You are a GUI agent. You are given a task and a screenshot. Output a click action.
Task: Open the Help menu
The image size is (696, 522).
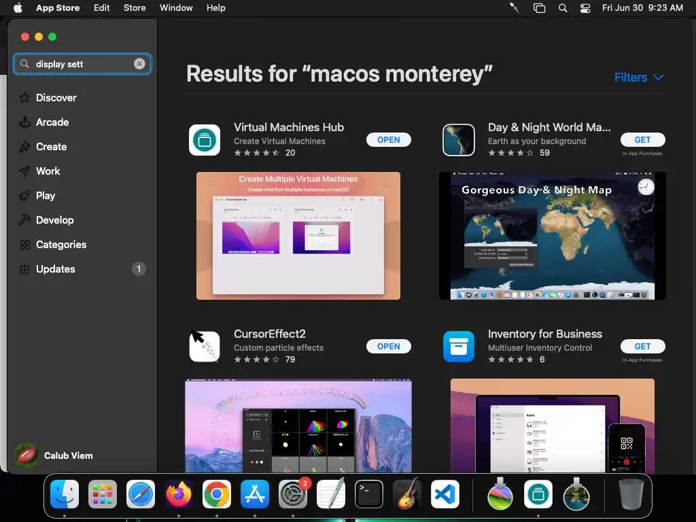click(215, 8)
